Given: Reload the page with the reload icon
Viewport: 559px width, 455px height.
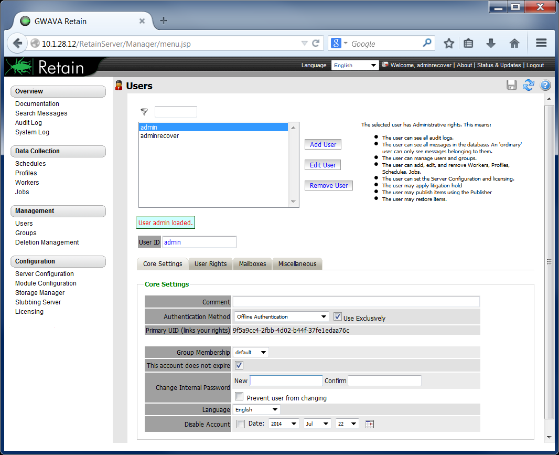Looking at the screenshot, I should (316, 43).
